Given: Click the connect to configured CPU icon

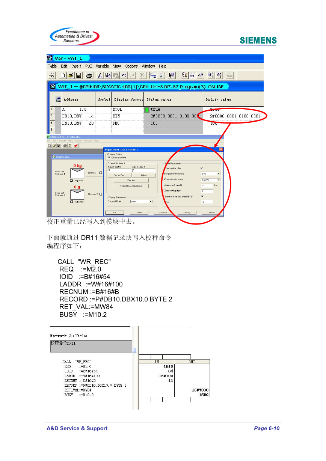Looking at the screenshot, I should tap(153, 75).
